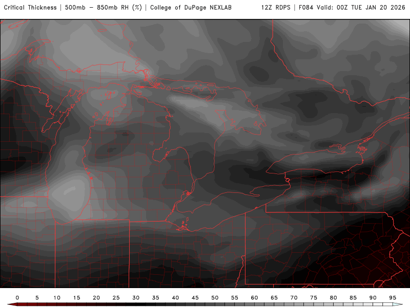Click the "20" value on the color scale
The height and width of the screenshot is (307, 410).
tap(96, 298)
